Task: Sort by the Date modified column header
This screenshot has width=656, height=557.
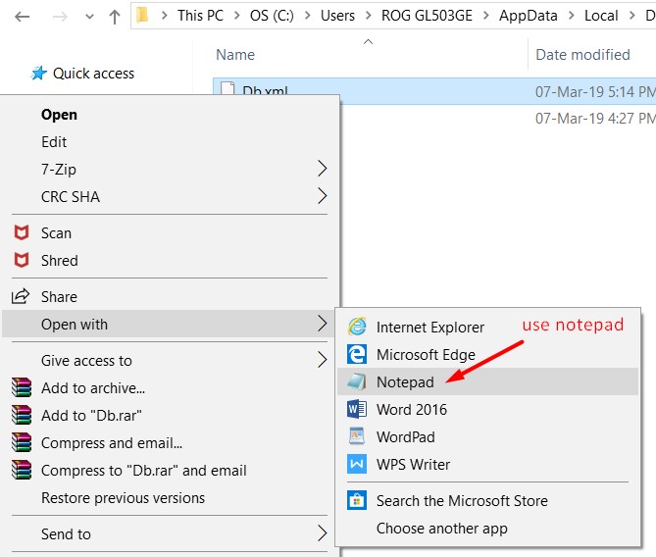Action: pos(582,54)
